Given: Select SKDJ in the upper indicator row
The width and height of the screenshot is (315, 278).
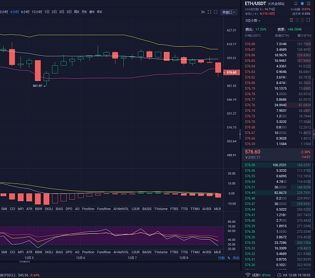Looking at the screenshot, I should [x=49, y=209].
